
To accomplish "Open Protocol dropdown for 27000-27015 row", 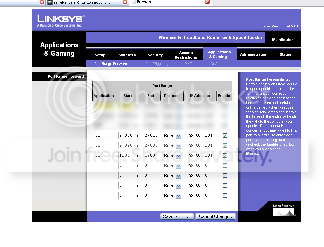I will click(172, 136).
